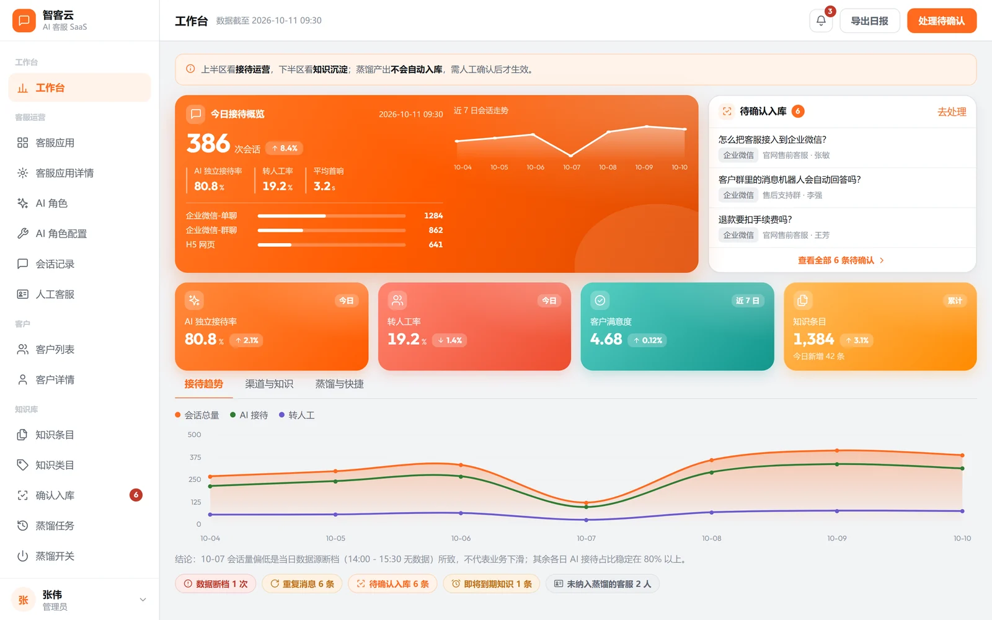Click the 客服应用详情 gear icon
This screenshot has height=620, width=992.
(x=23, y=173)
